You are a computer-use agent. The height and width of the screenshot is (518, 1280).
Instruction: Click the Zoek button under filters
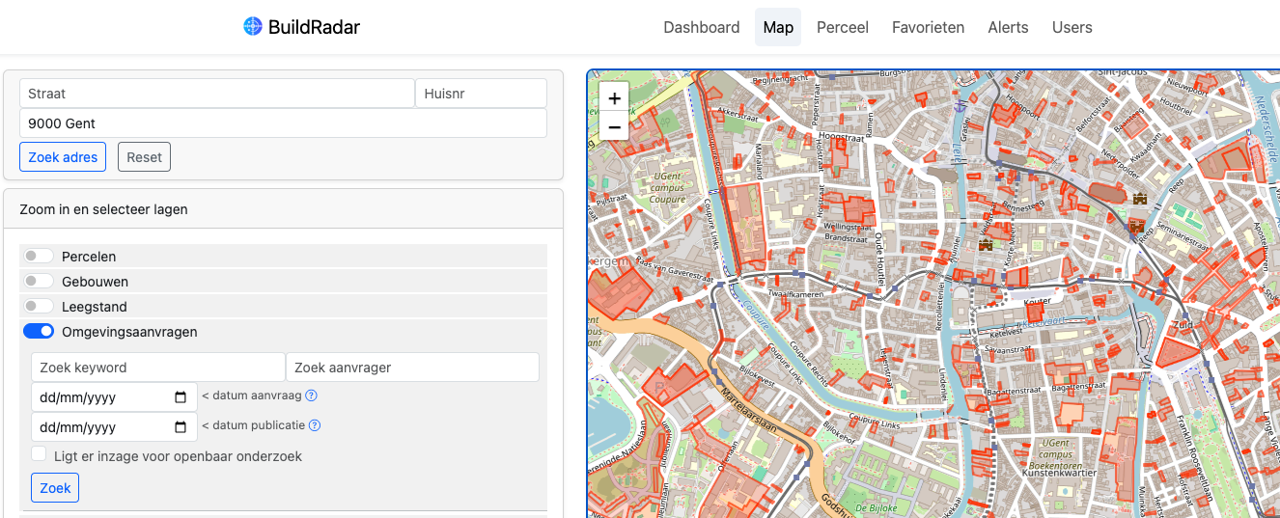click(55, 488)
